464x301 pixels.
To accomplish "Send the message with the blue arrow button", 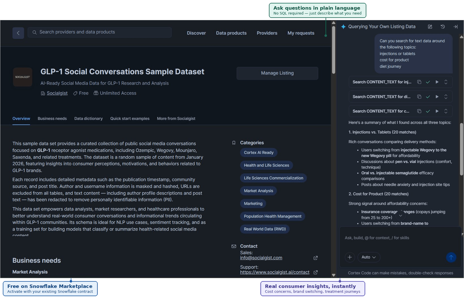I will tap(451, 257).
